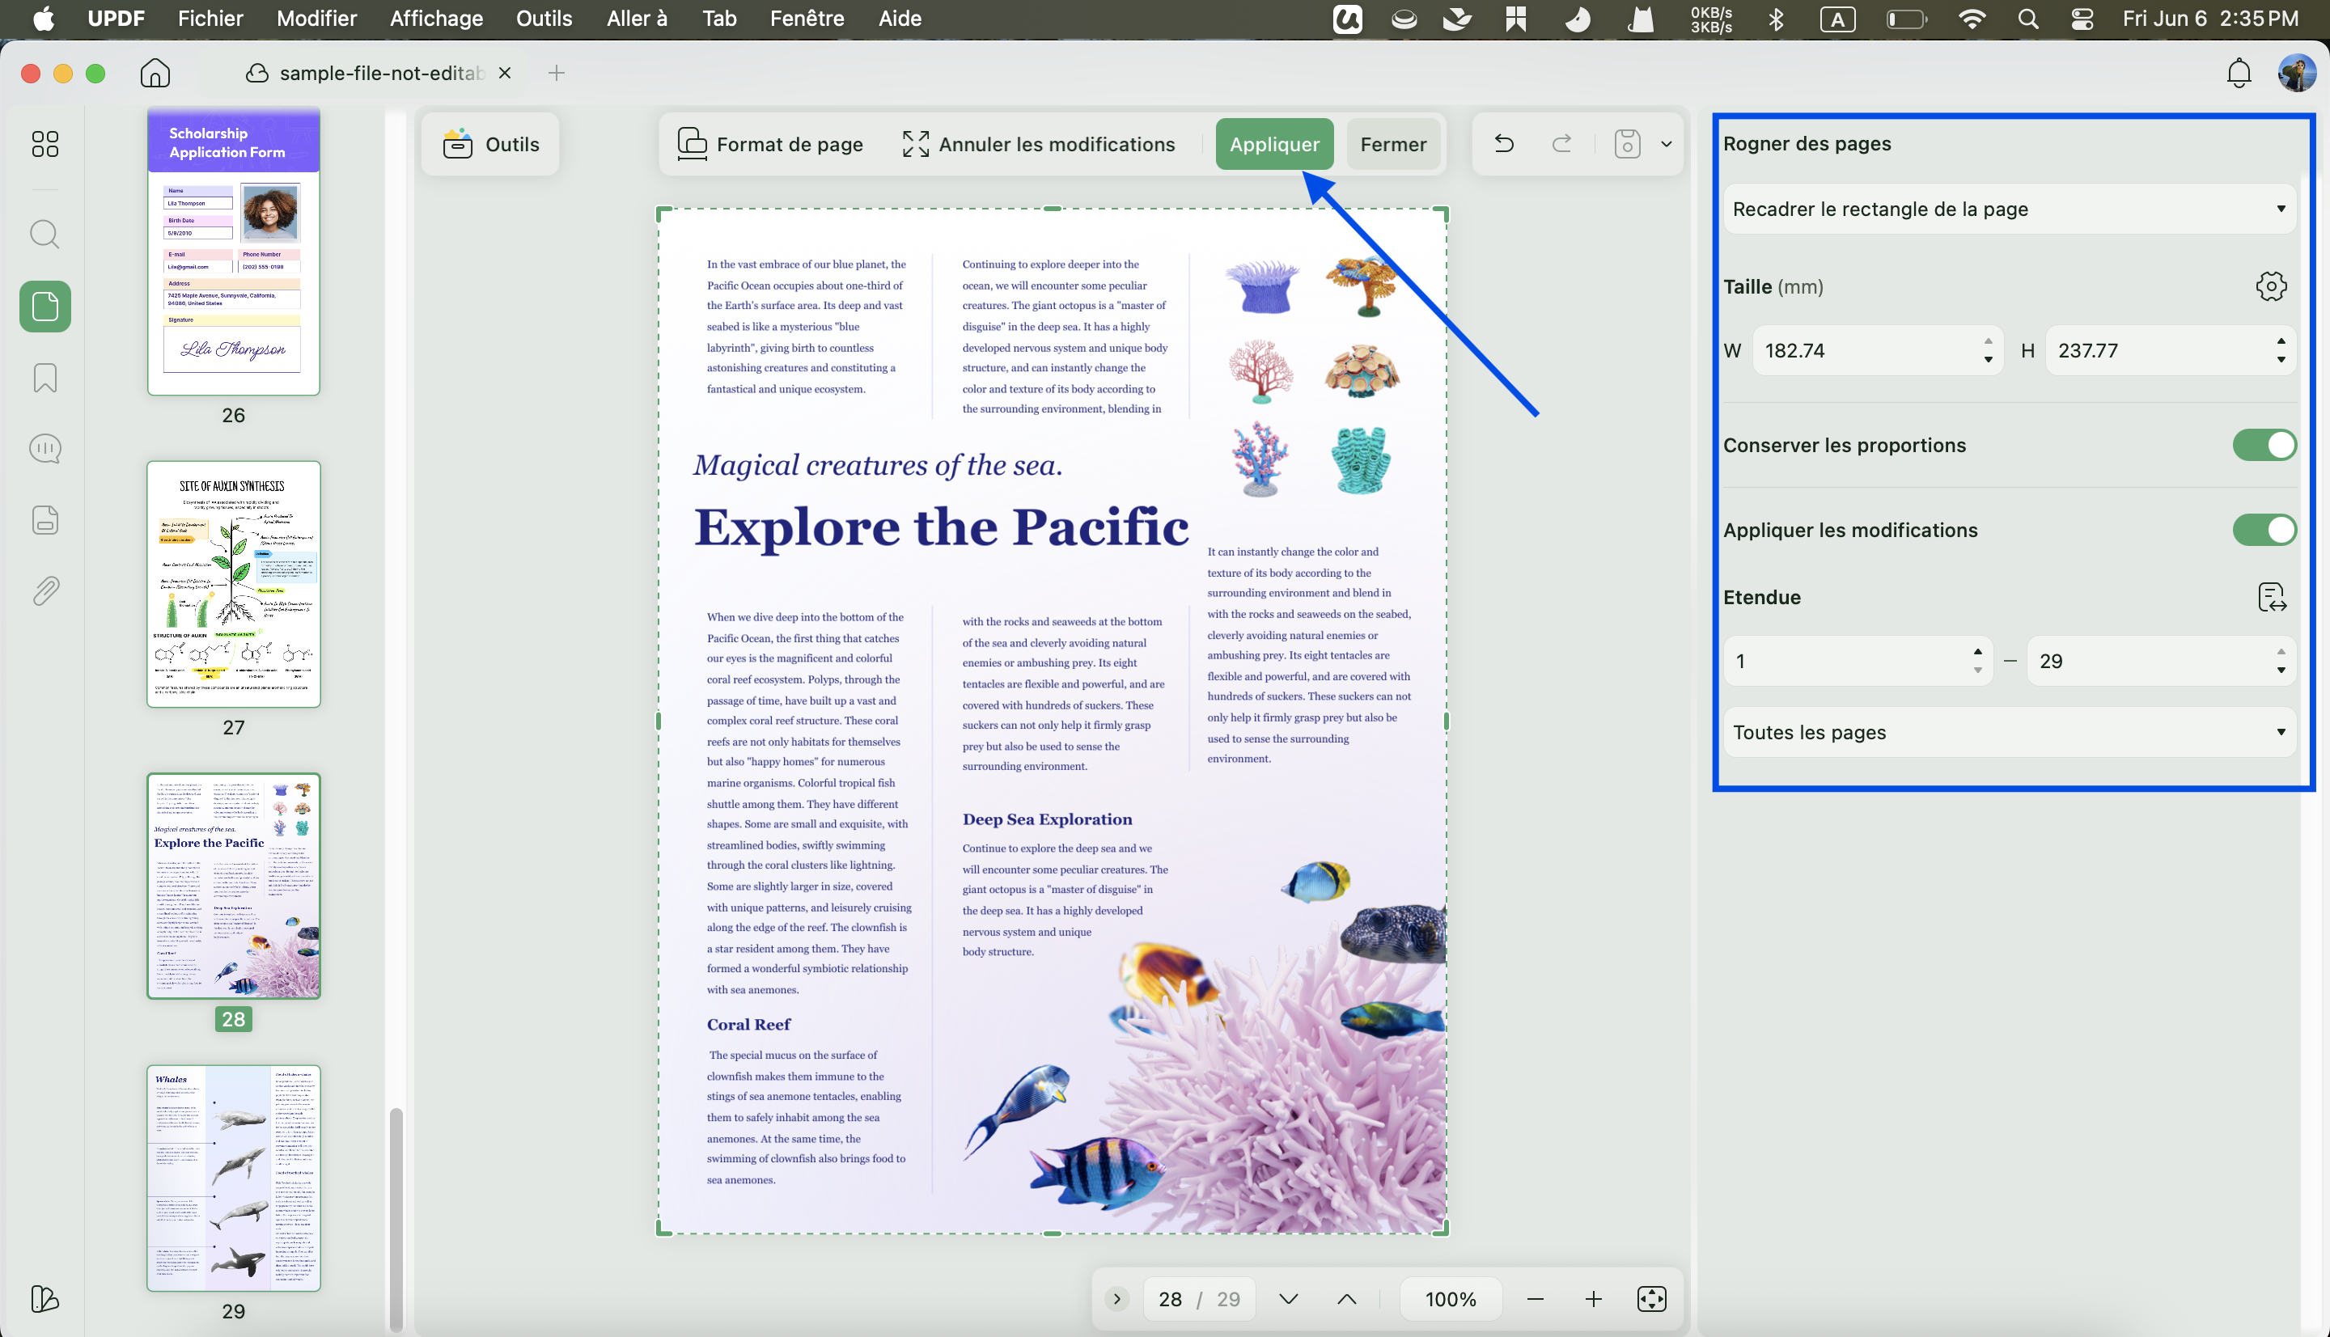Click the notification bell icon
Viewport: 2330px width, 1337px height.
tap(2239, 73)
